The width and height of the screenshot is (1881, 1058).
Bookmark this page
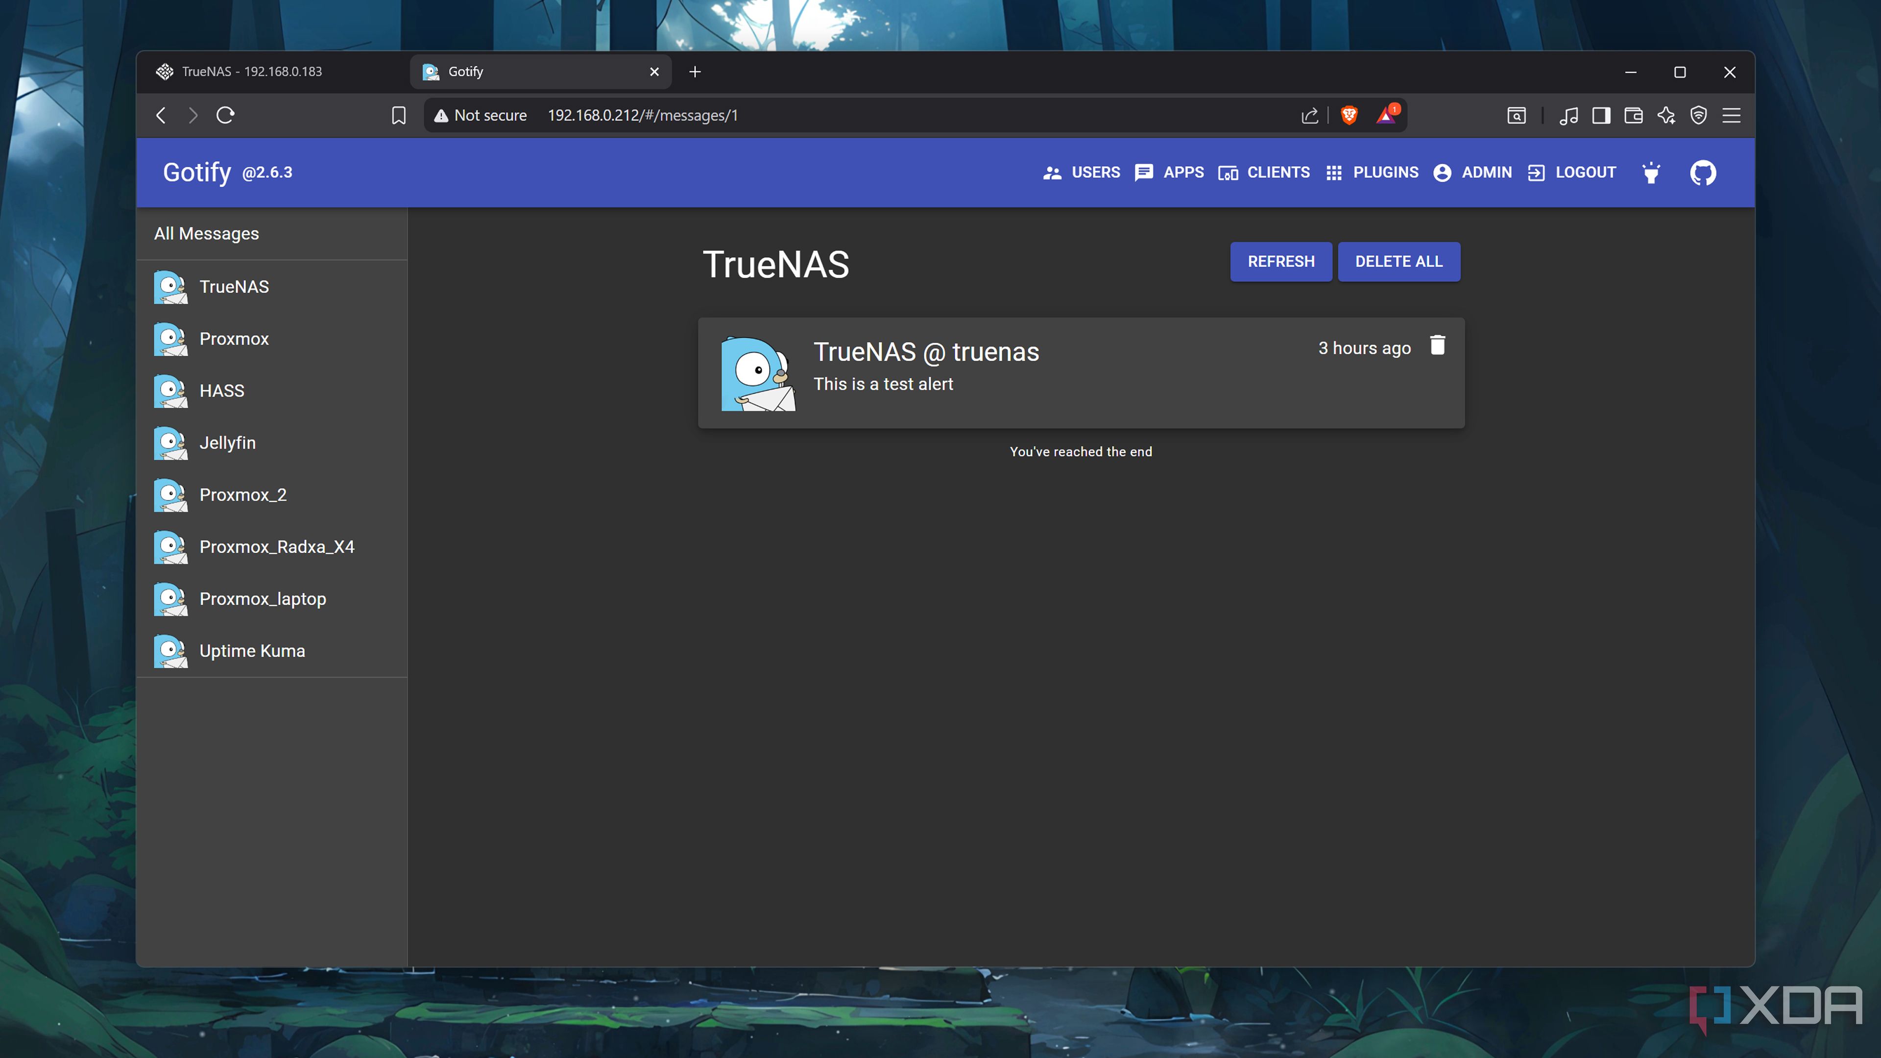coord(399,116)
